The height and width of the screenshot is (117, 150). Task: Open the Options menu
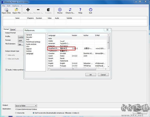tap(15, 6)
